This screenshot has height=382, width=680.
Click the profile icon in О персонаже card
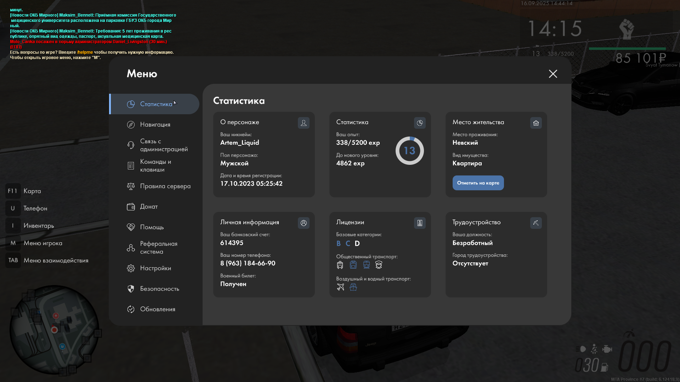[x=304, y=123]
